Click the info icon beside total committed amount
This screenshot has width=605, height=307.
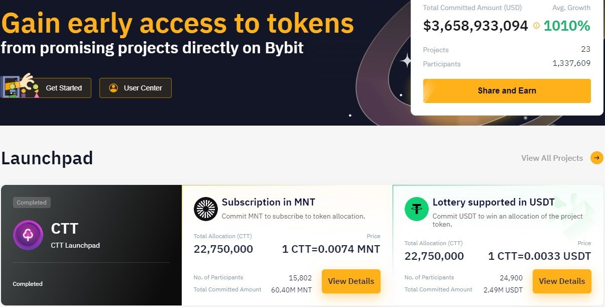coord(536,26)
